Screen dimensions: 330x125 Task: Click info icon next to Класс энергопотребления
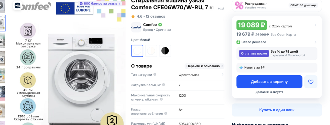[166, 114]
